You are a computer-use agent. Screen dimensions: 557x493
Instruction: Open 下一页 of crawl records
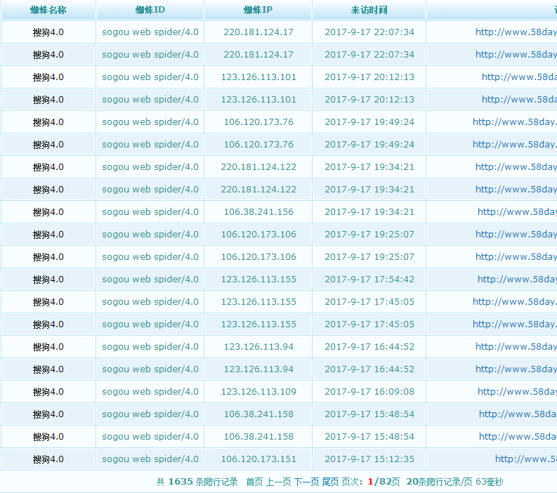click(306, 482)
